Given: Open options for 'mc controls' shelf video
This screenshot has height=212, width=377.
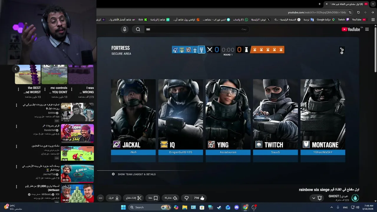Looking at the screenshot, I should pyautogui.click(x=45, y=89).
